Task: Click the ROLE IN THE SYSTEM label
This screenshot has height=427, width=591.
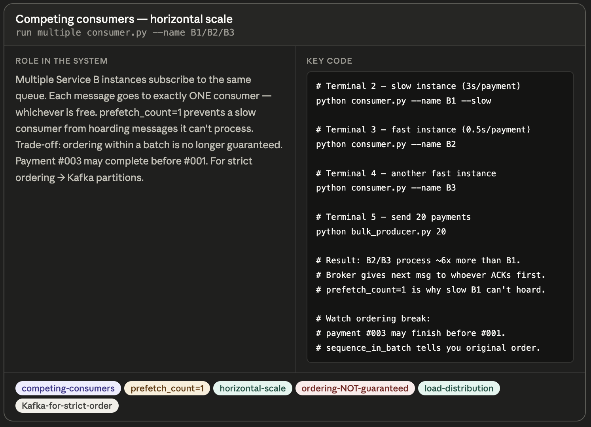Action: (x=61, y=61)
